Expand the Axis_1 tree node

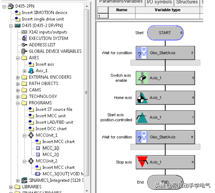[25, 71]
